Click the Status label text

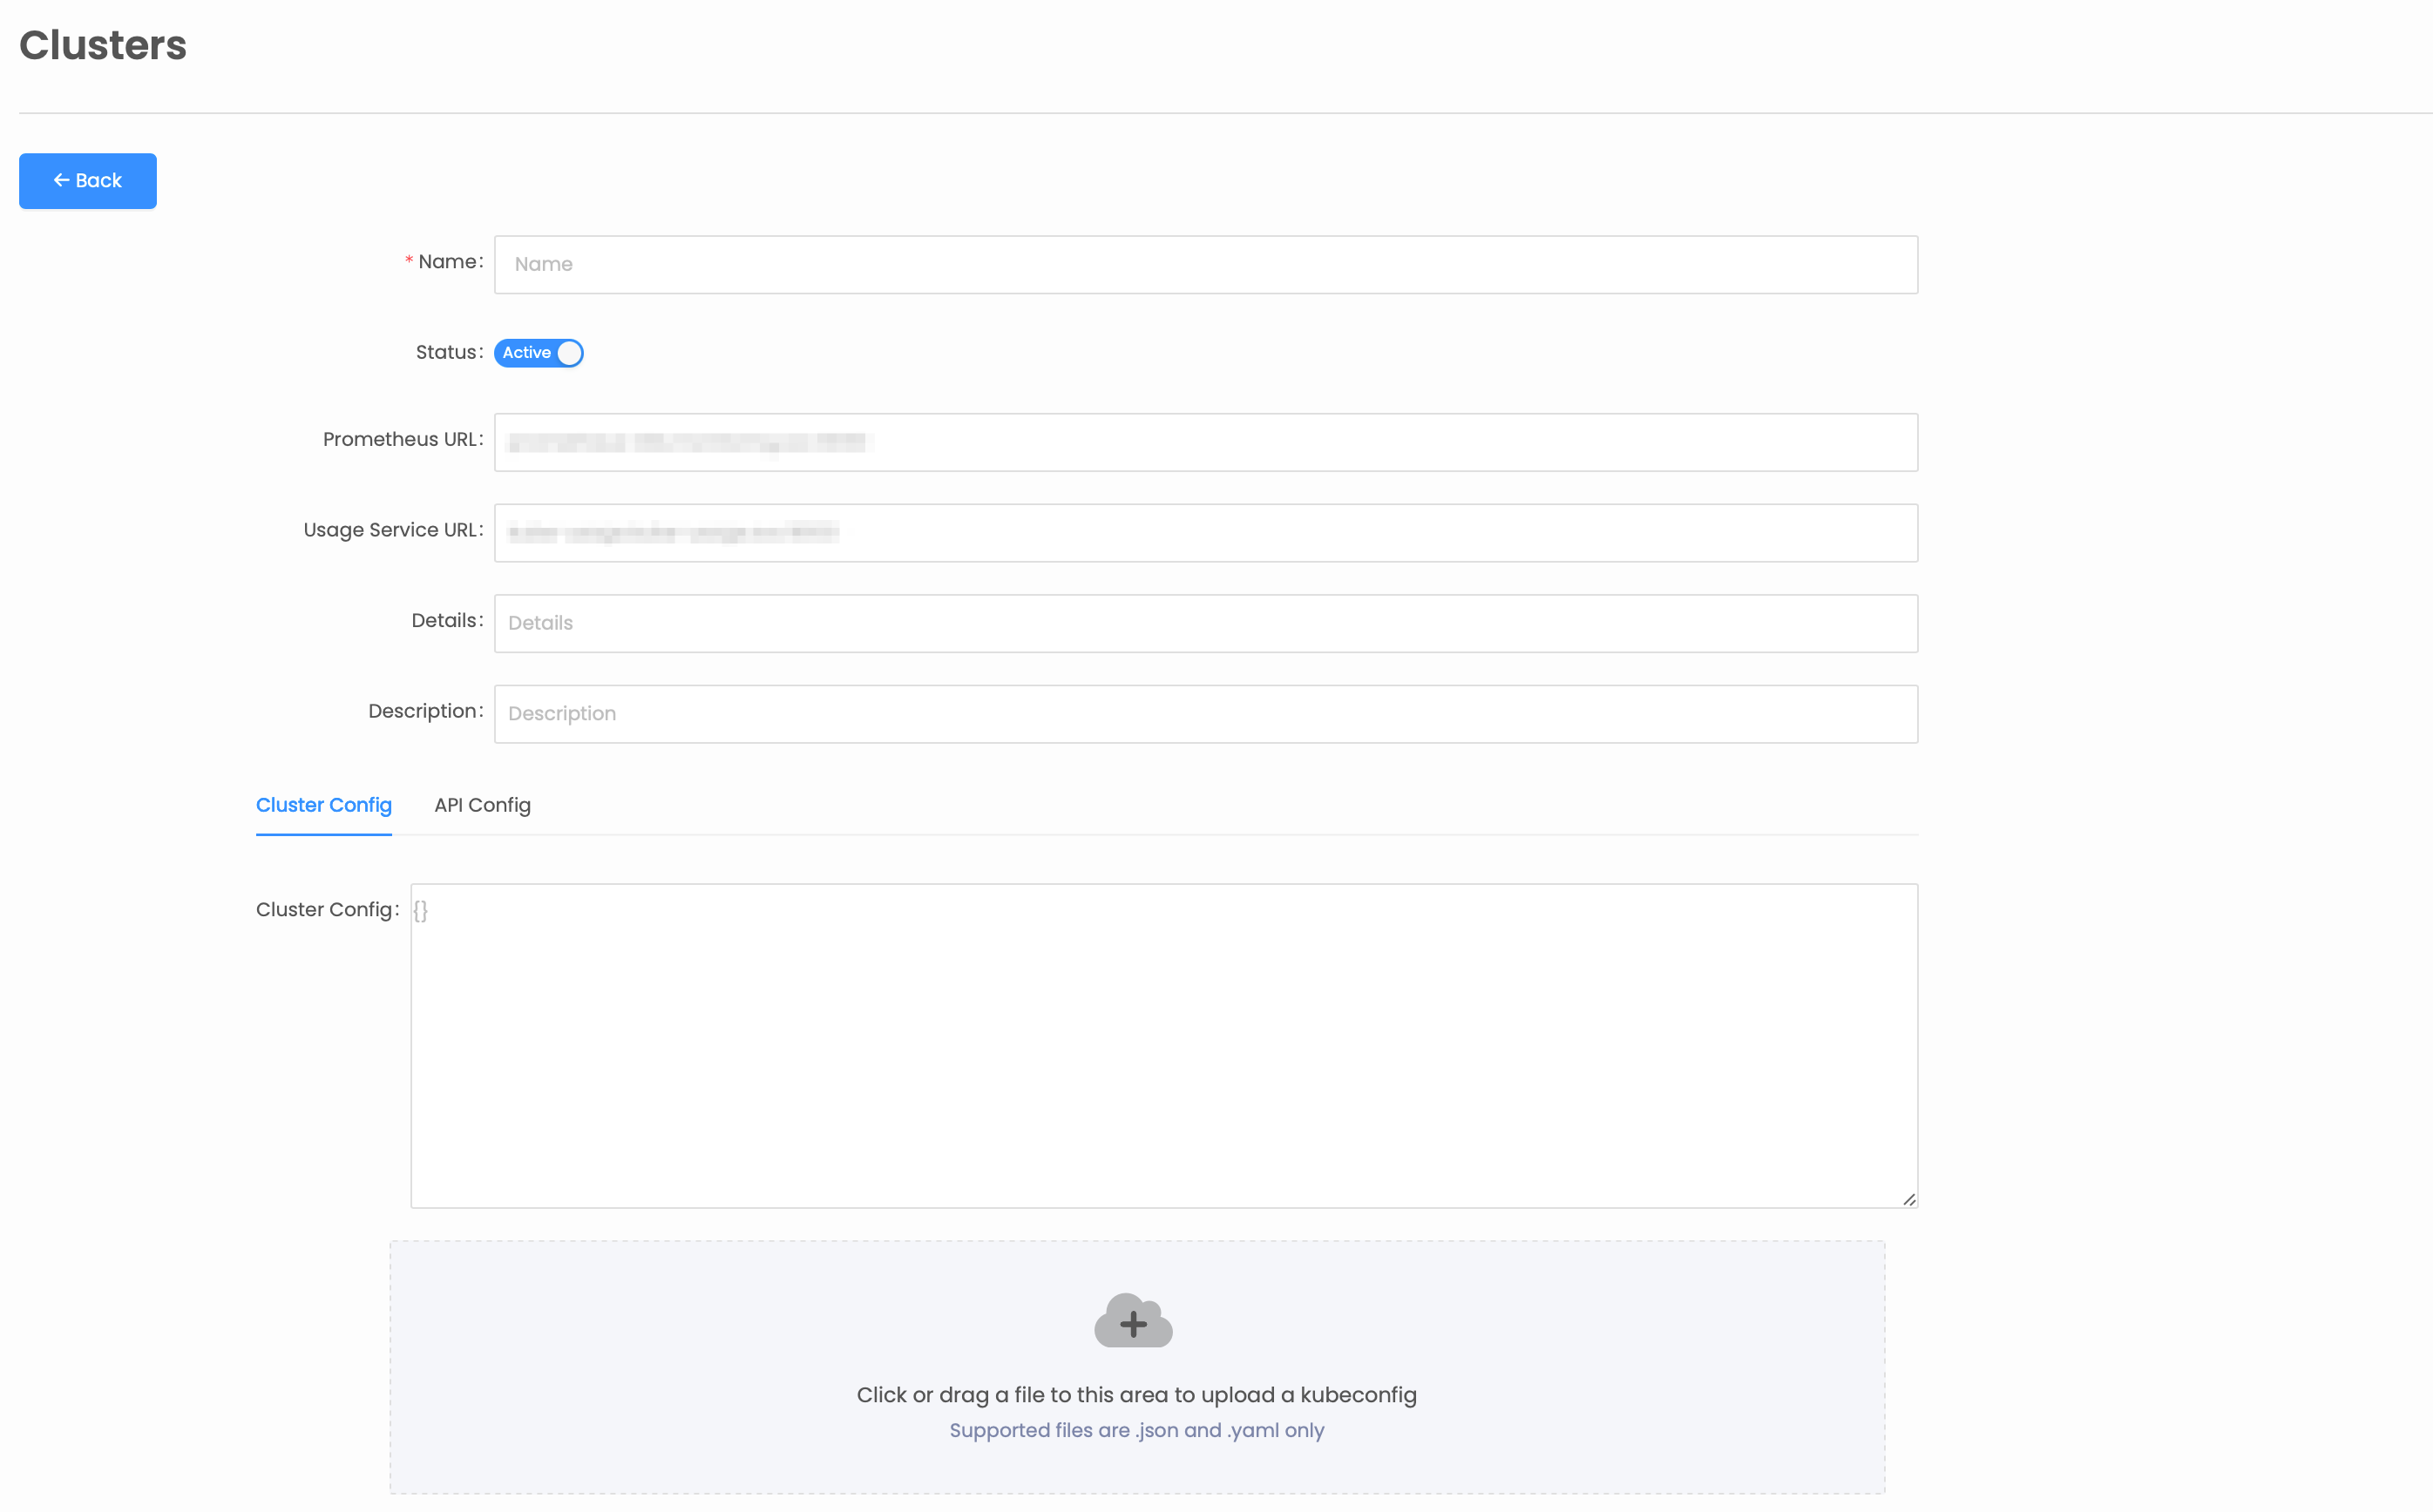point(447,352)
